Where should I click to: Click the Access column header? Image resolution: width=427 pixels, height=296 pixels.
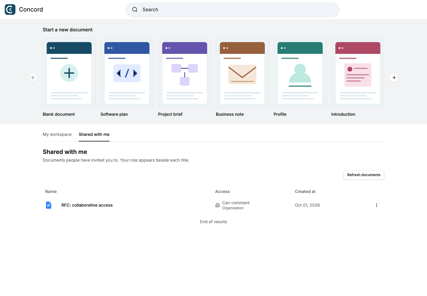pyautogui.click(x=222, y=192)
